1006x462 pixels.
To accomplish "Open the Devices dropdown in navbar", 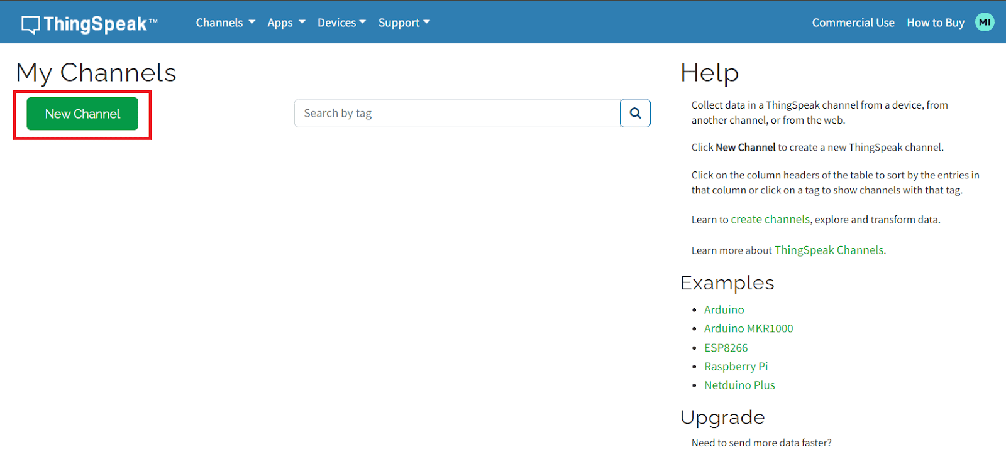I will (x=341, y=23).
